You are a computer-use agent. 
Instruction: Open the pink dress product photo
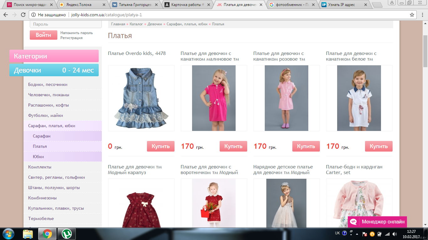pyautogui.click(x=286, y=98)
